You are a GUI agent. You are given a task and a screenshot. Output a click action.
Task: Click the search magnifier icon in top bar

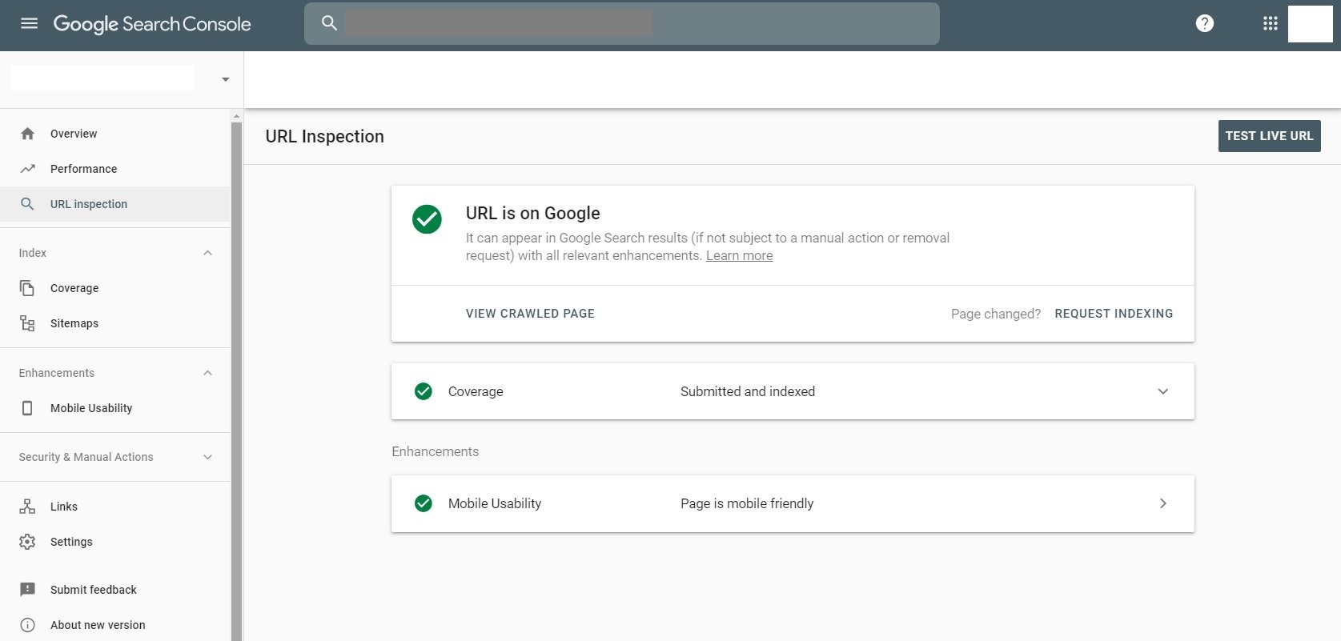point(329,23)
